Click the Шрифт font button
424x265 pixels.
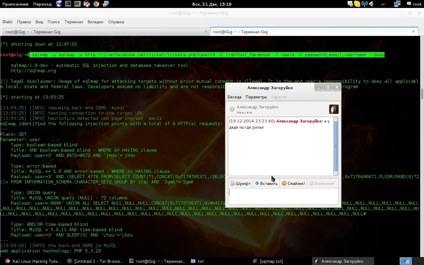pos(240,183)
